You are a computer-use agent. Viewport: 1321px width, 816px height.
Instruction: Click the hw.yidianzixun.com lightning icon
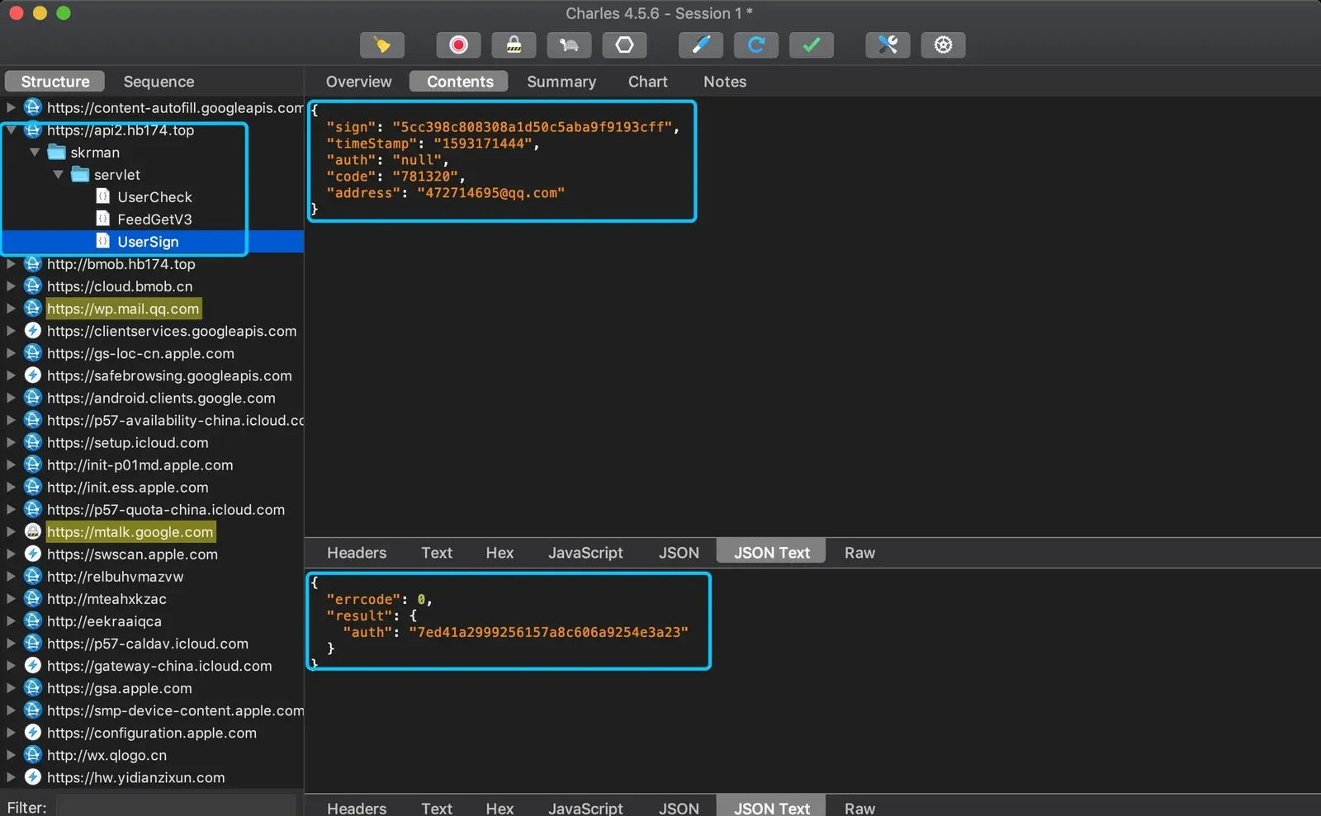click(32, 776)
